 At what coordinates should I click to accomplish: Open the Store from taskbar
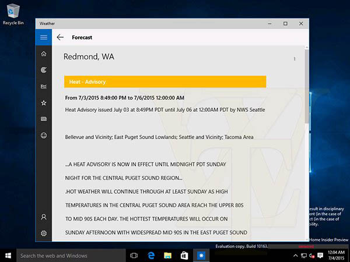[x=184, y=256]
